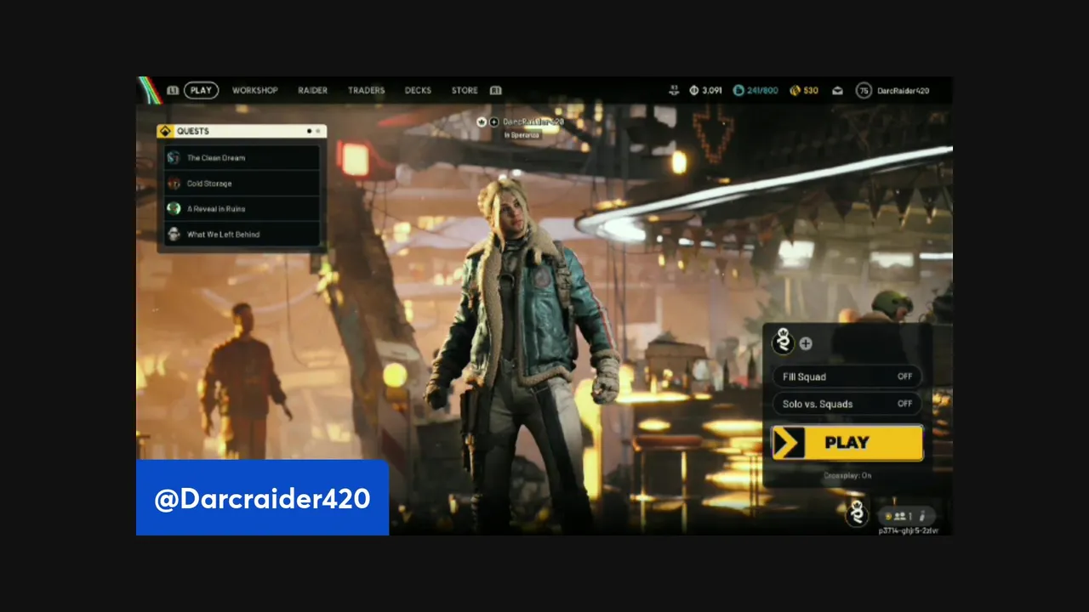The image size is (1089, 612).
Task: Go to the TRADERS tab
Action: tap(366, 90)
